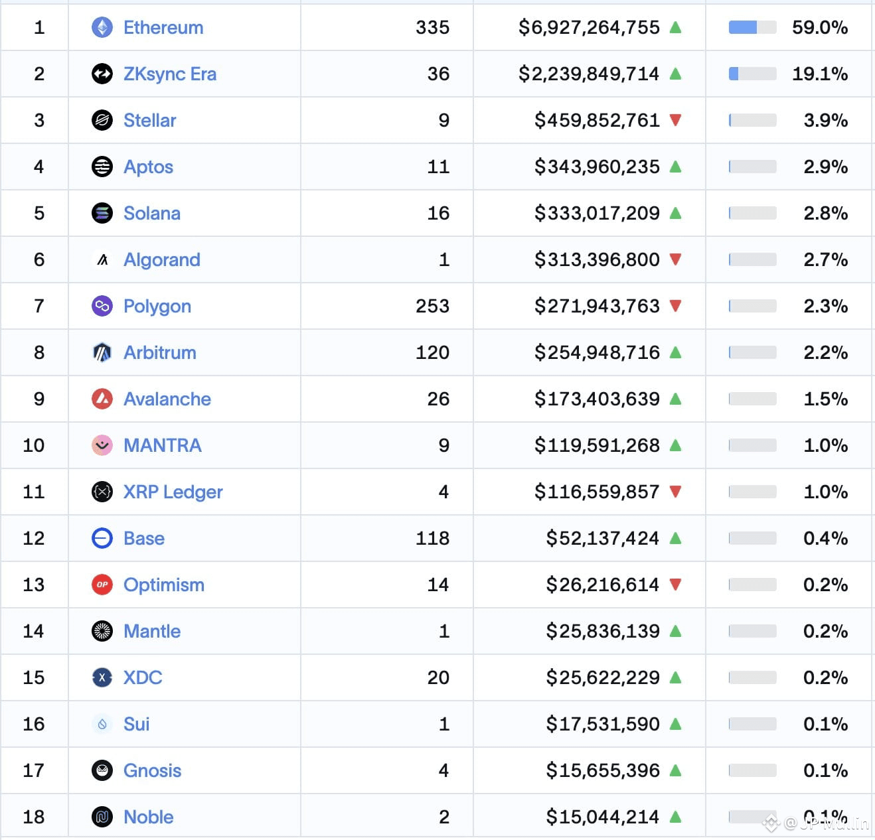
Task: Click the red down arrow beside XRP Ledger's value
Action: [x=676, y=492]
